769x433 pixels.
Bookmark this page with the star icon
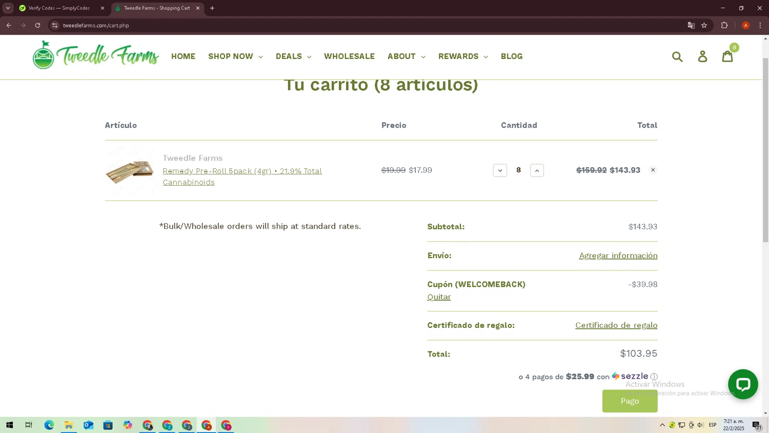coord(704,25)
